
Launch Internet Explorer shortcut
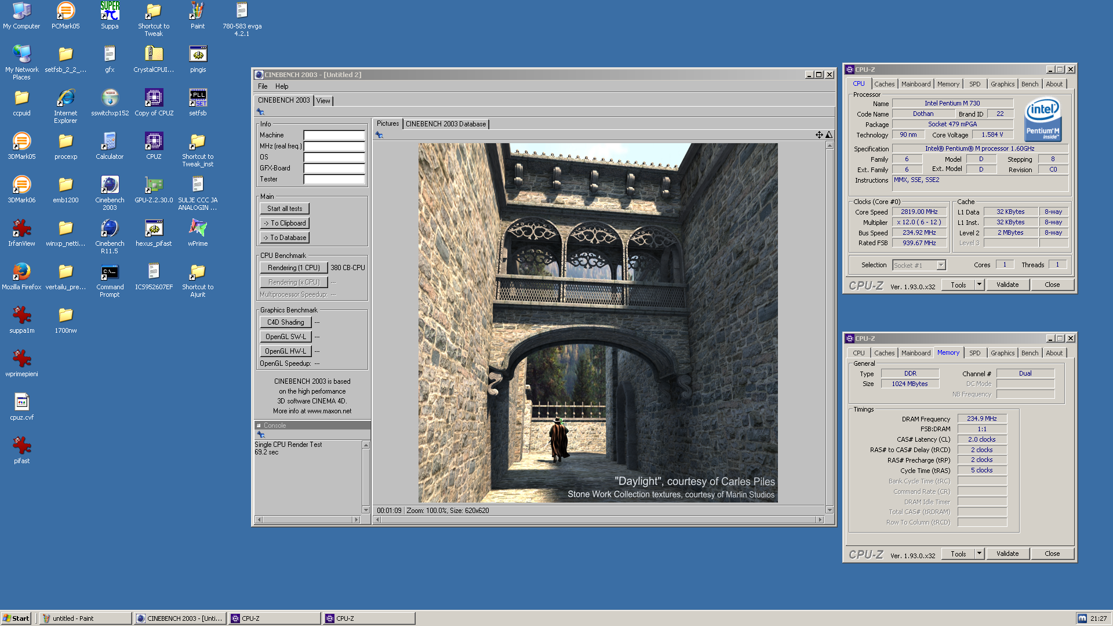click(66, 106)
